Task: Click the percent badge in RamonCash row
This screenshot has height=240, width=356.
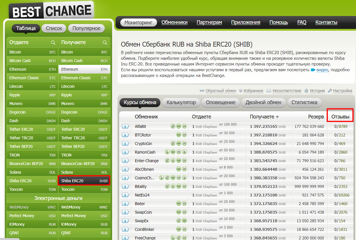Action: (184, 152)
